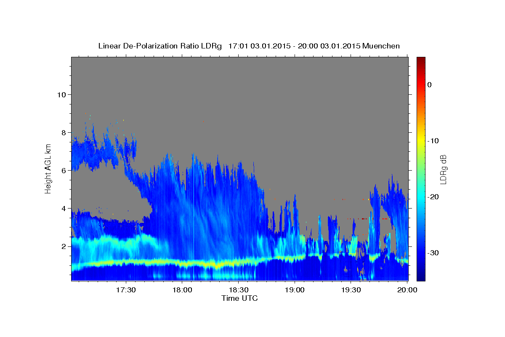The height and width of the screenshot is (337, 505).
Task: Click the height label '2'
Action: pos(63,246)
